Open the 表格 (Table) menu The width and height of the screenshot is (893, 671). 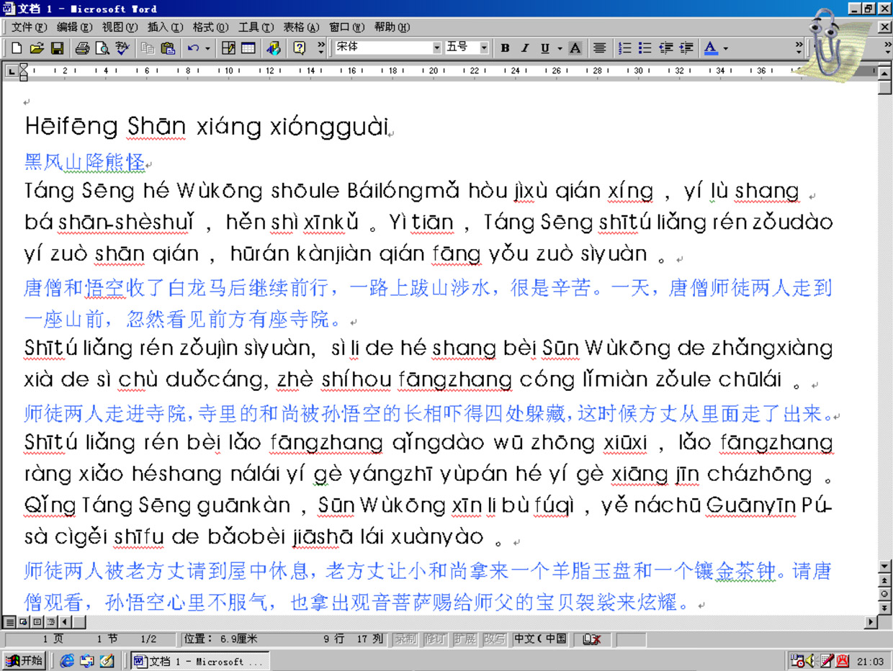coord(301,27)
